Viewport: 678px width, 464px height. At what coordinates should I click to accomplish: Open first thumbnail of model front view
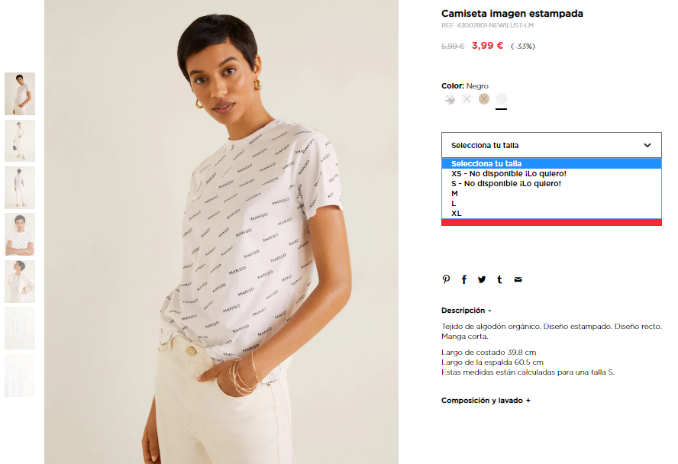[20, 94]
